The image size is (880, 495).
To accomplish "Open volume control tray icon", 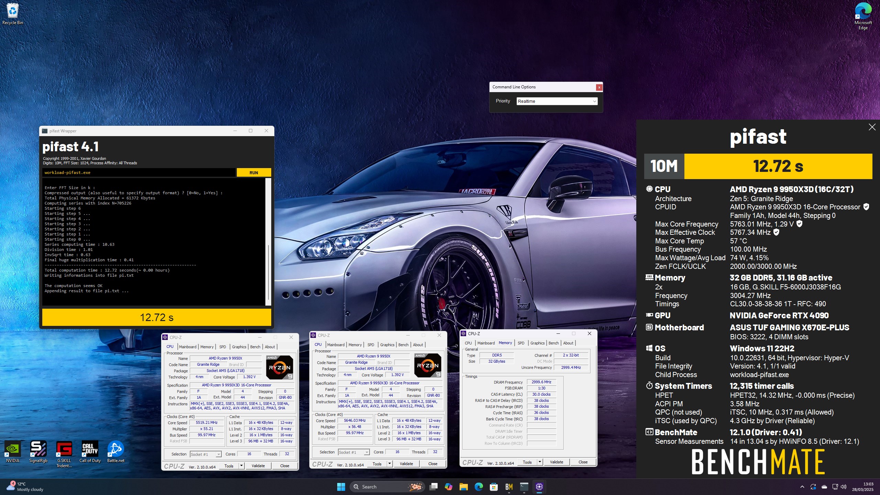I will (x=843, y=487).
